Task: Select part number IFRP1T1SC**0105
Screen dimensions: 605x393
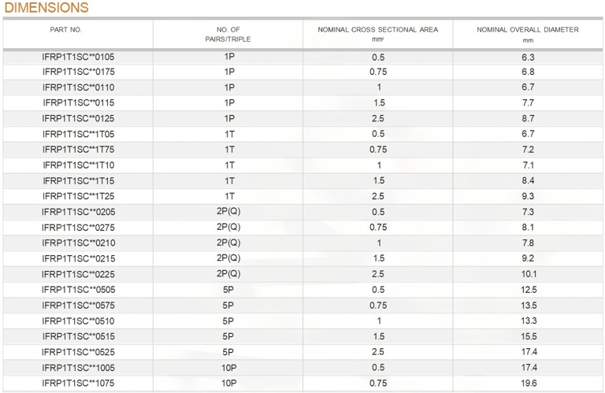Action: click(x=78, y=57)
